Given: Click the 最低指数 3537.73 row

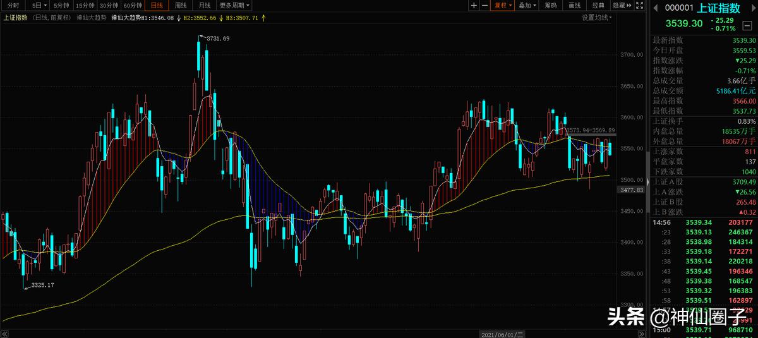Looking at the screenshot, I should [704, 111].
